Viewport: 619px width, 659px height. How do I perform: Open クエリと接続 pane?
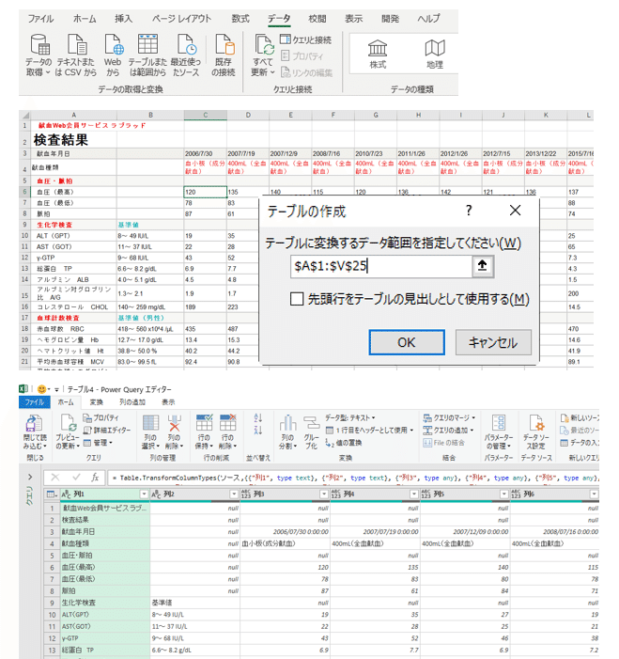coord(305,39)
